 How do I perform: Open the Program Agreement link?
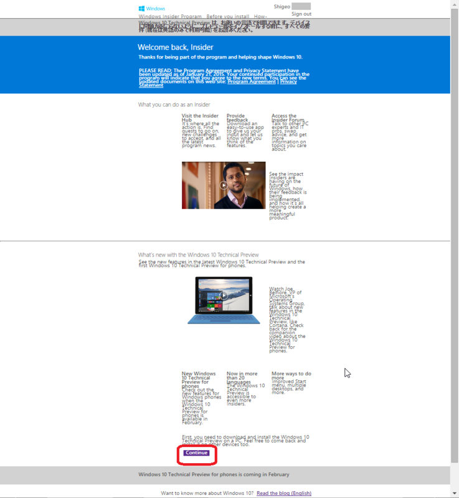(252, 82)
